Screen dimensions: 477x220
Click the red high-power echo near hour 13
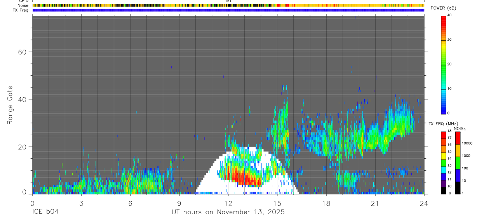tap(245, 178)
